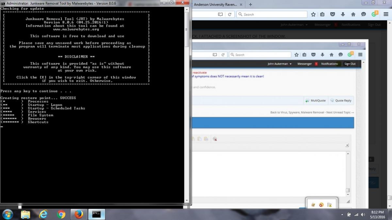This screenshot has height=220, width=392.
Task: Open the volume control in the system tray
Action: tap(363, 214)
